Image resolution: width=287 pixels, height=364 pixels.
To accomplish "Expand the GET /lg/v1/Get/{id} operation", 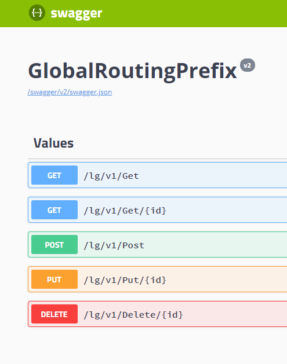I will [x=158, y=210].
